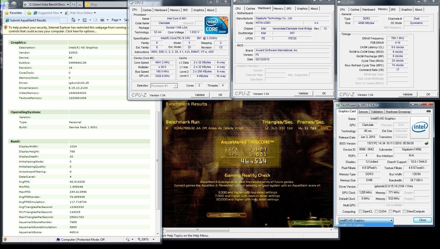Click Validate in the CPU tab window
Viewport: 440px width, 249px height.
(200, 95)
